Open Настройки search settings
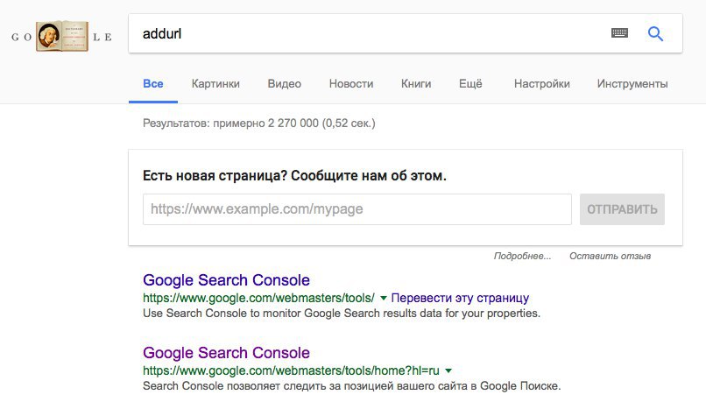This screenshot has height=409, width=706. coord(541,84)
